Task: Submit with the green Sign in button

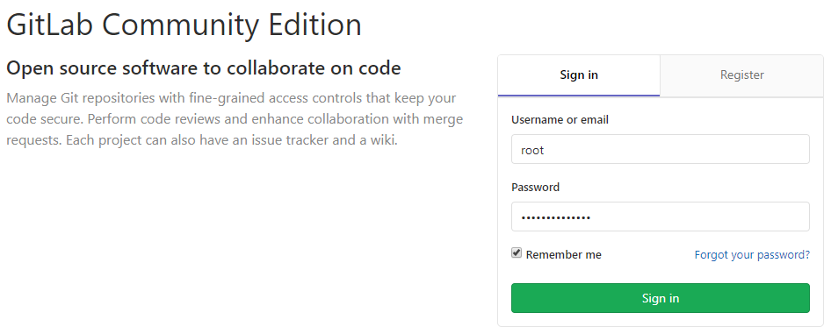Action: (661, 298)
